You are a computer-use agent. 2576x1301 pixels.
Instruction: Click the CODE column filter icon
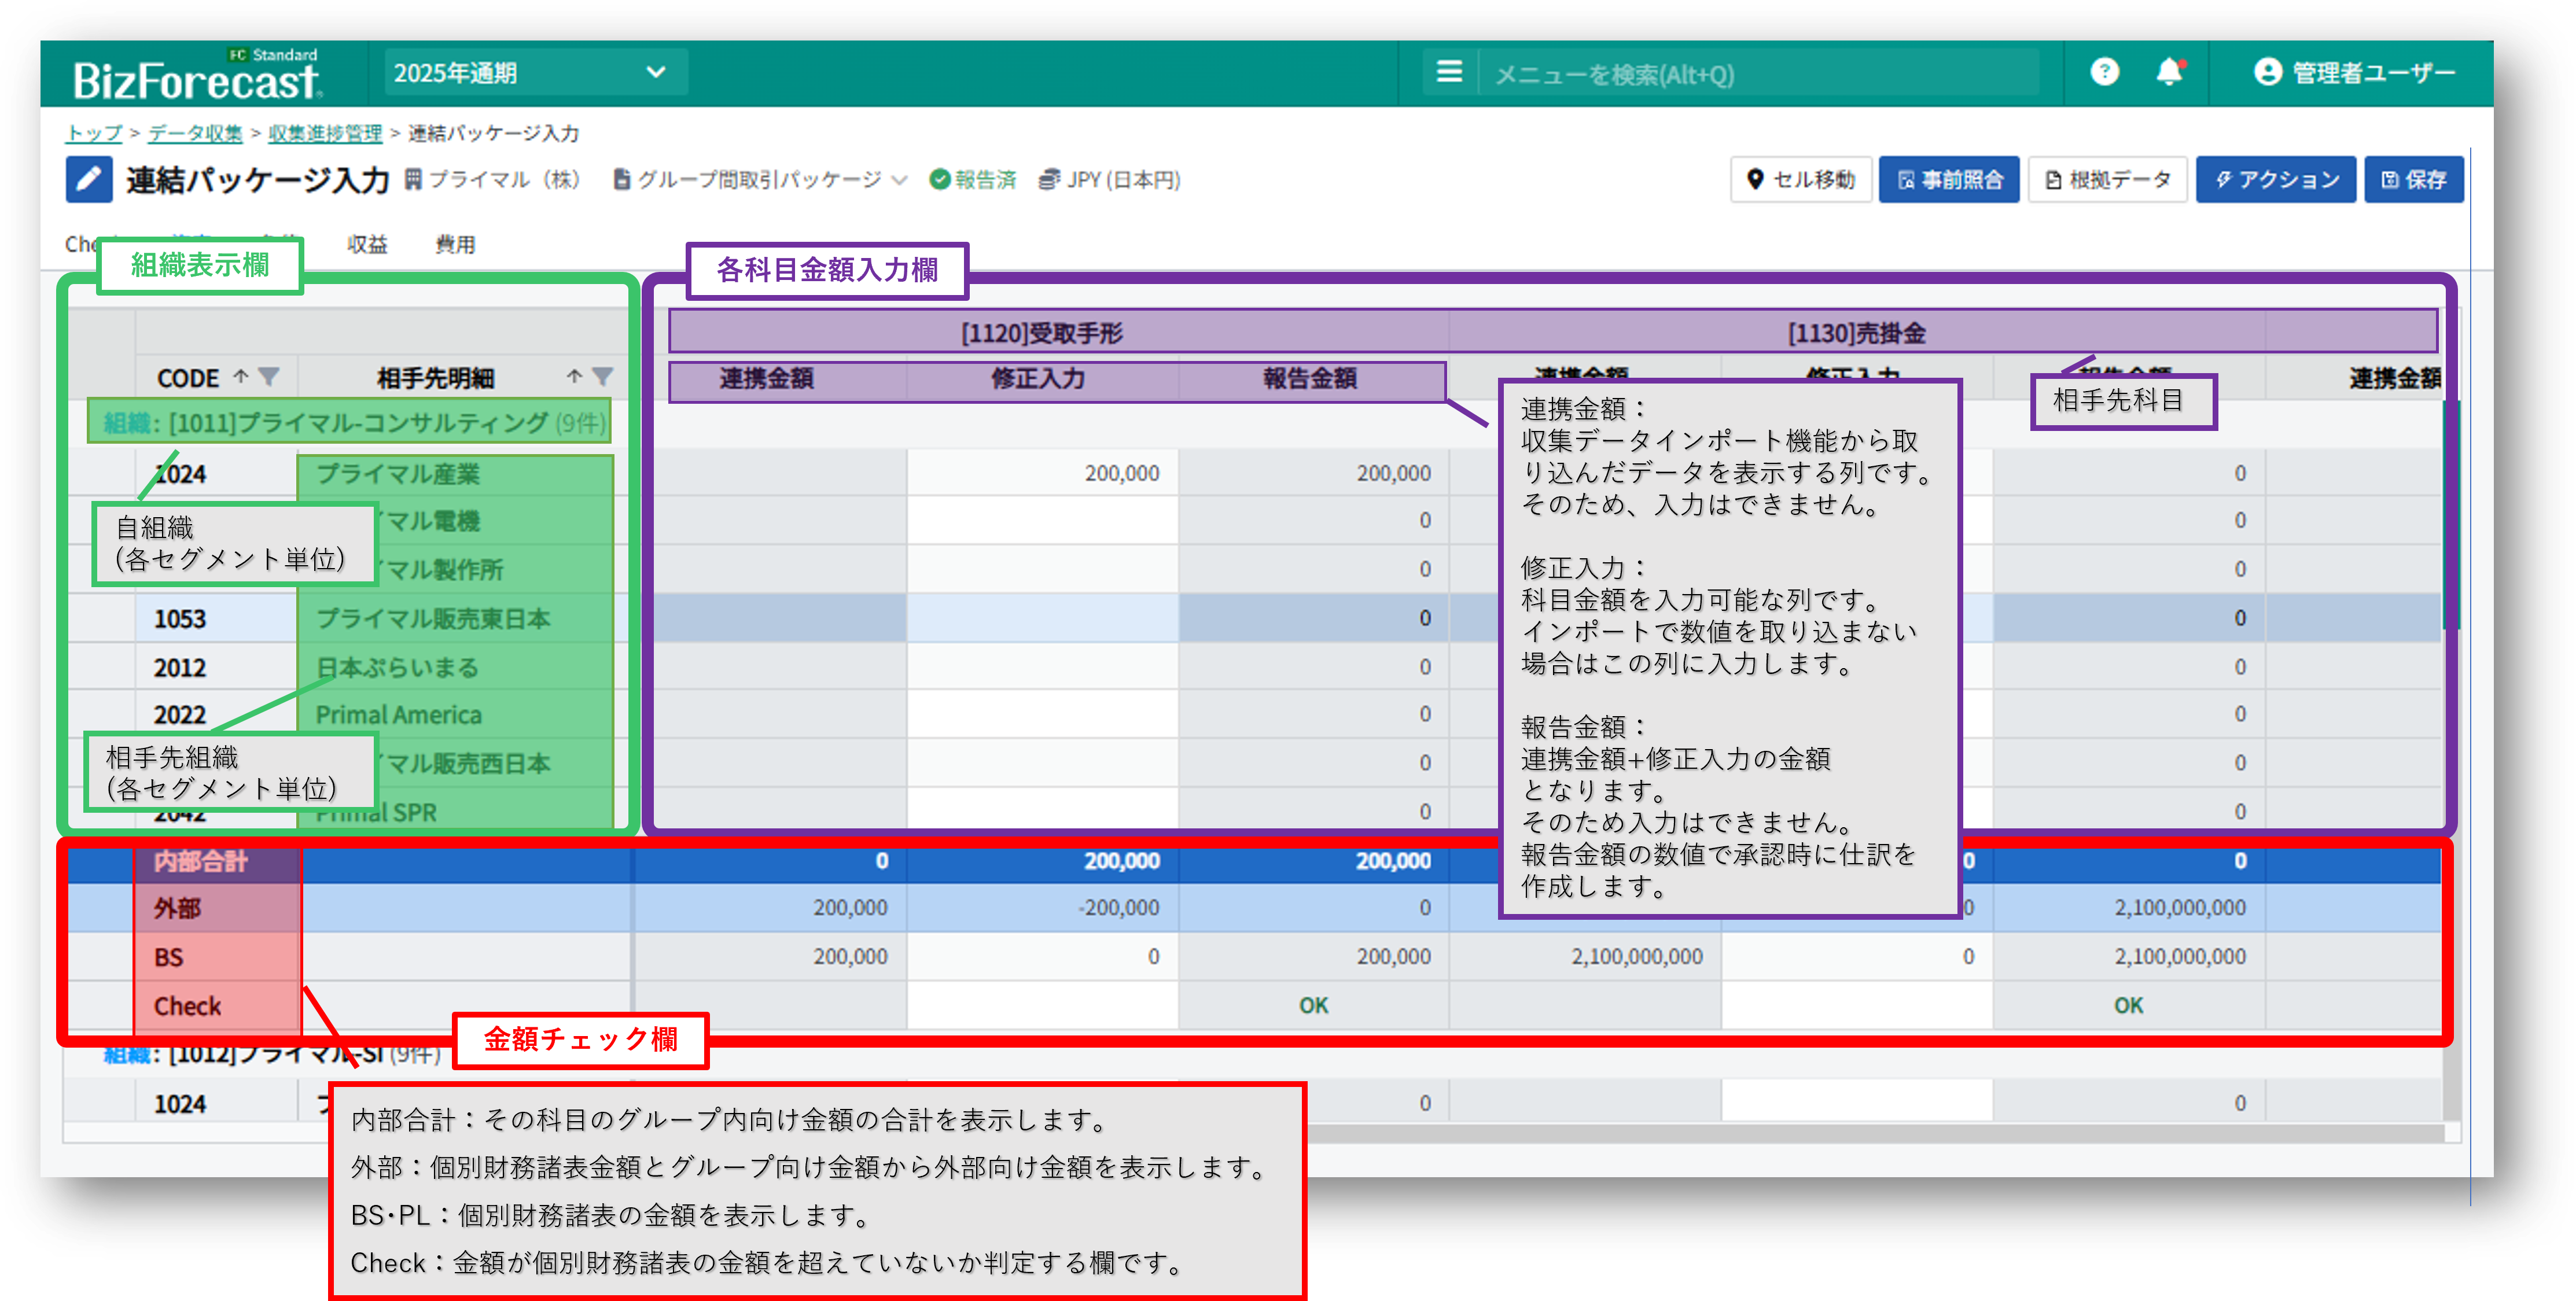pos(269,377)
